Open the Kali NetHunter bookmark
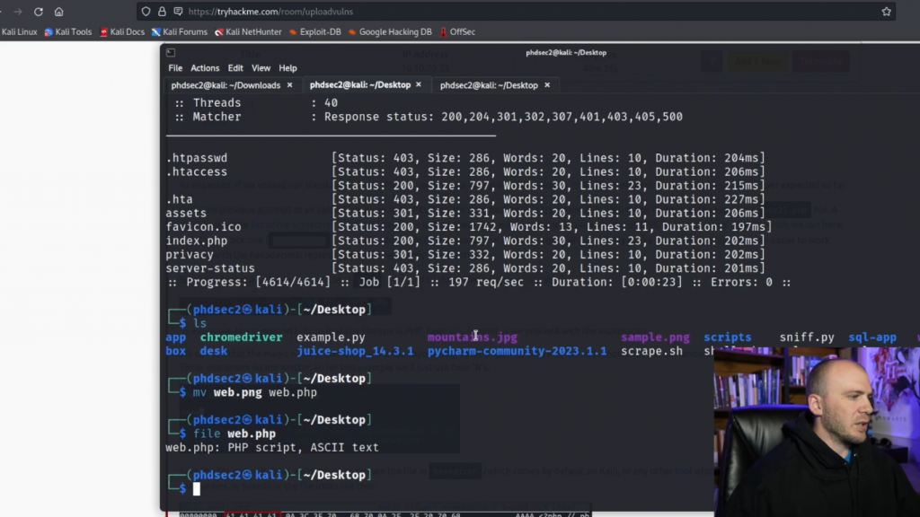 (248, 31)
